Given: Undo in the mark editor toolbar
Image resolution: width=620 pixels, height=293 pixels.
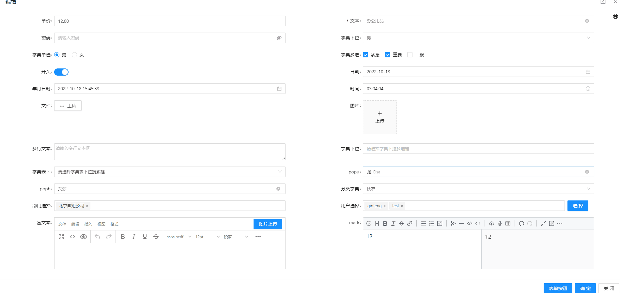Looking at the screenshot, I should point(521,223).
